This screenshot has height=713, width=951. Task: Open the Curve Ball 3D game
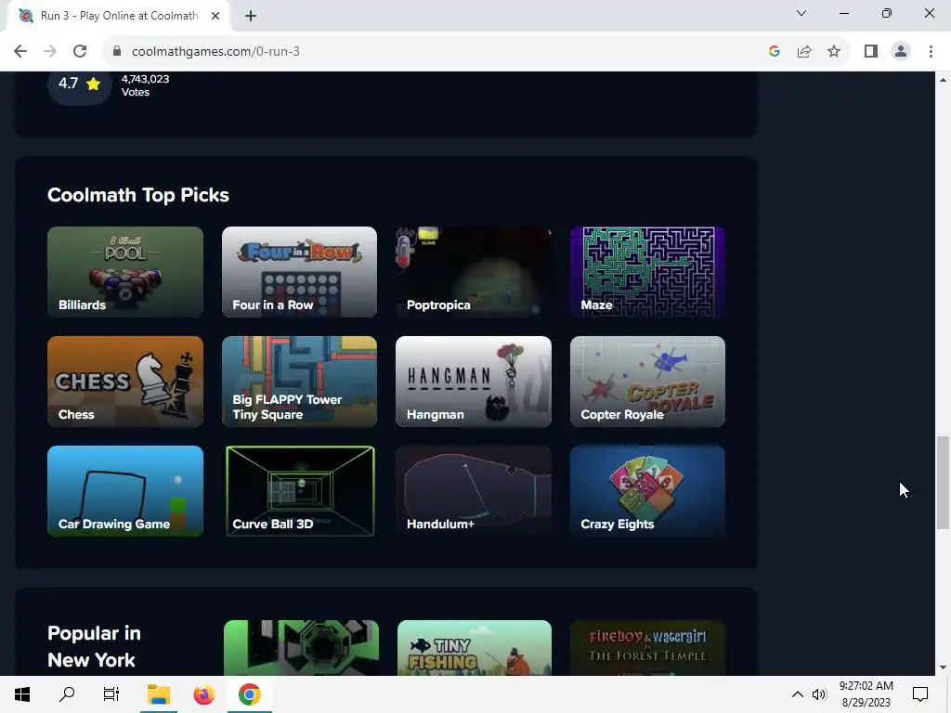coord(299,491)
